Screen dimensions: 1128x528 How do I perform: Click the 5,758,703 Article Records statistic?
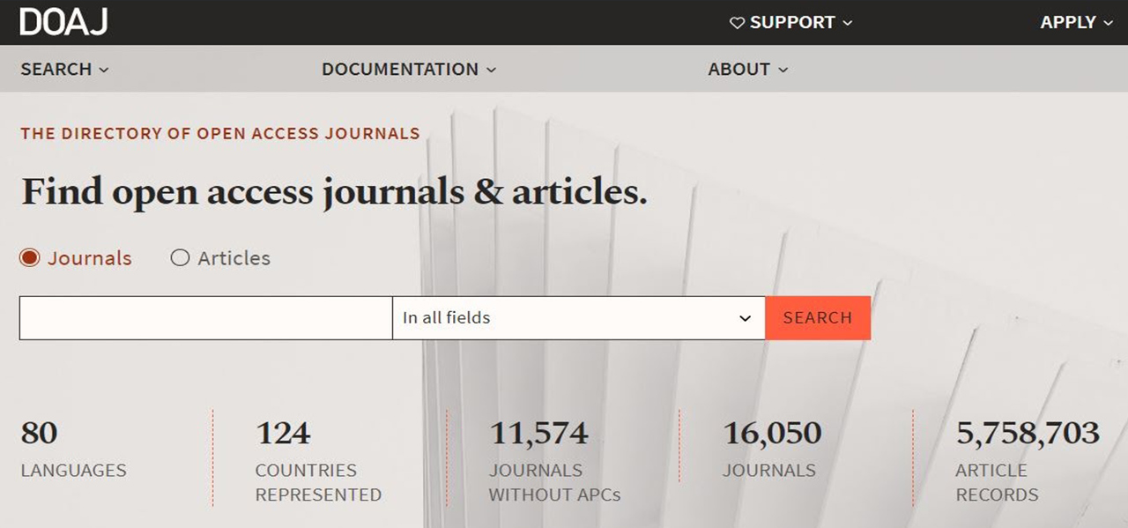click(x=1028, y=461)
